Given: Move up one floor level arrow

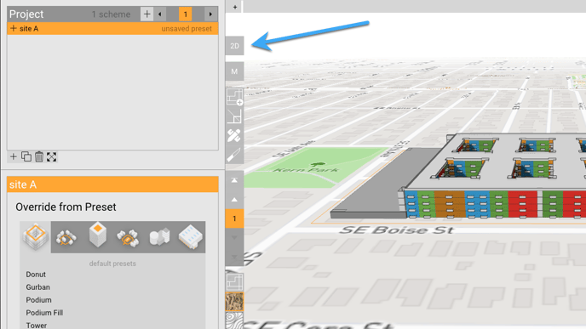Looking at the screenshot, I should [234, 200].
